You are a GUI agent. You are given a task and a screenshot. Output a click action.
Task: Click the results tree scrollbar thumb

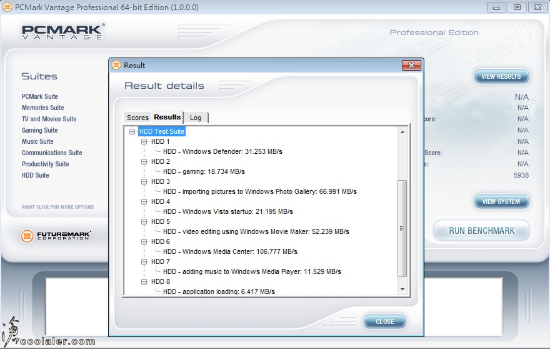[x=402, y=228]
